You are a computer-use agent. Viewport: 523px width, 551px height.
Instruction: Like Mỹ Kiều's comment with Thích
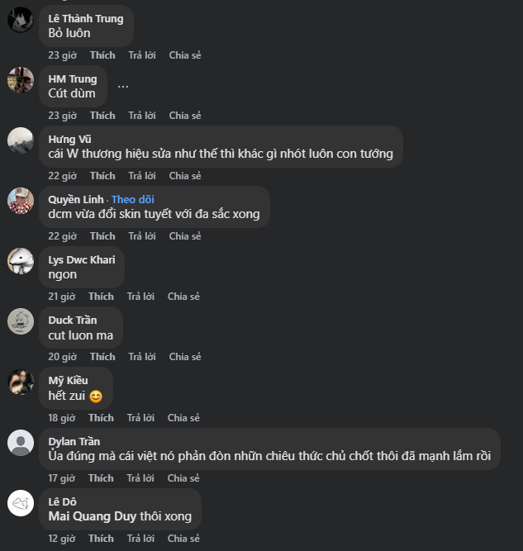pos(101,418)
